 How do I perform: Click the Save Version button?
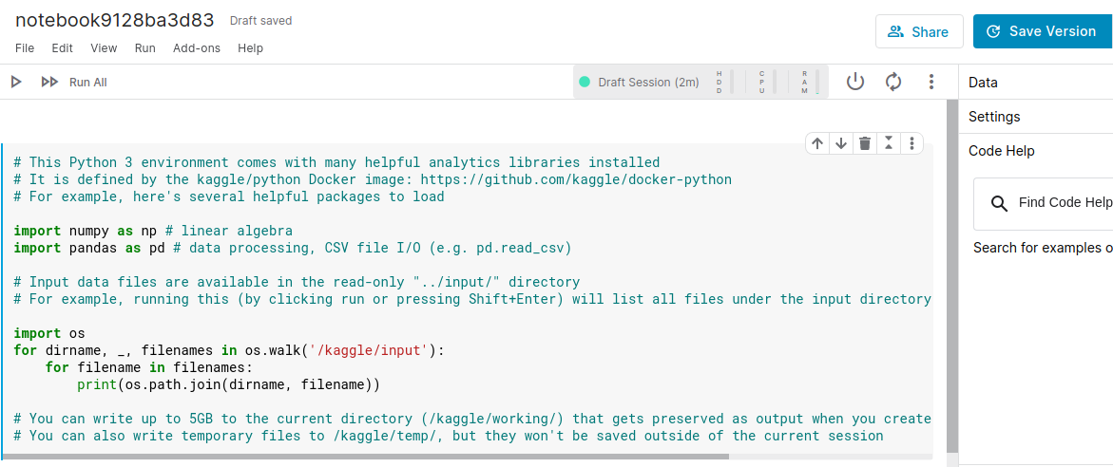pos(1042,31)
